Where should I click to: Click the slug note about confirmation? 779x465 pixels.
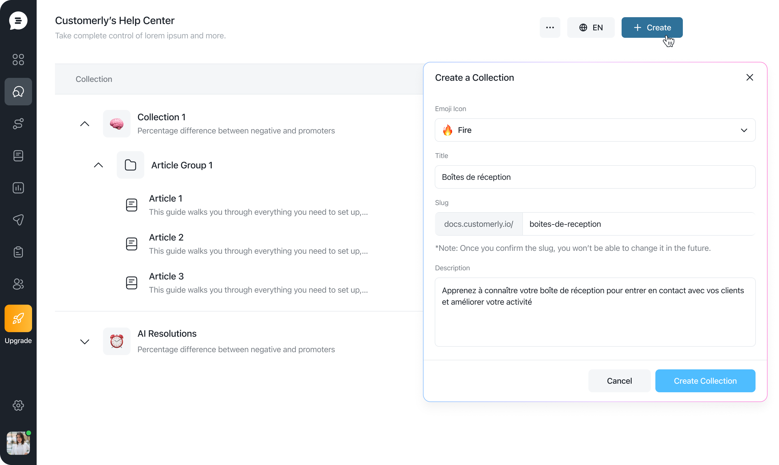click(x=573, y=248)
